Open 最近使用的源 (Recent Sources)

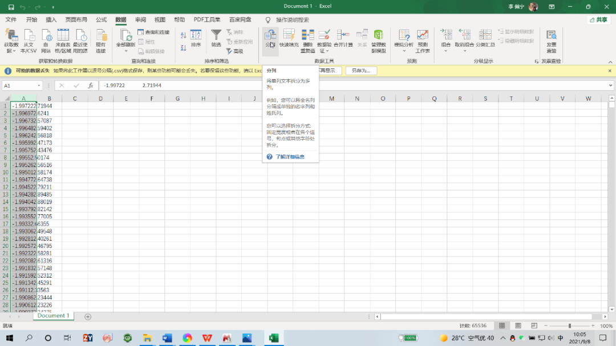click(x=80, y=41)
